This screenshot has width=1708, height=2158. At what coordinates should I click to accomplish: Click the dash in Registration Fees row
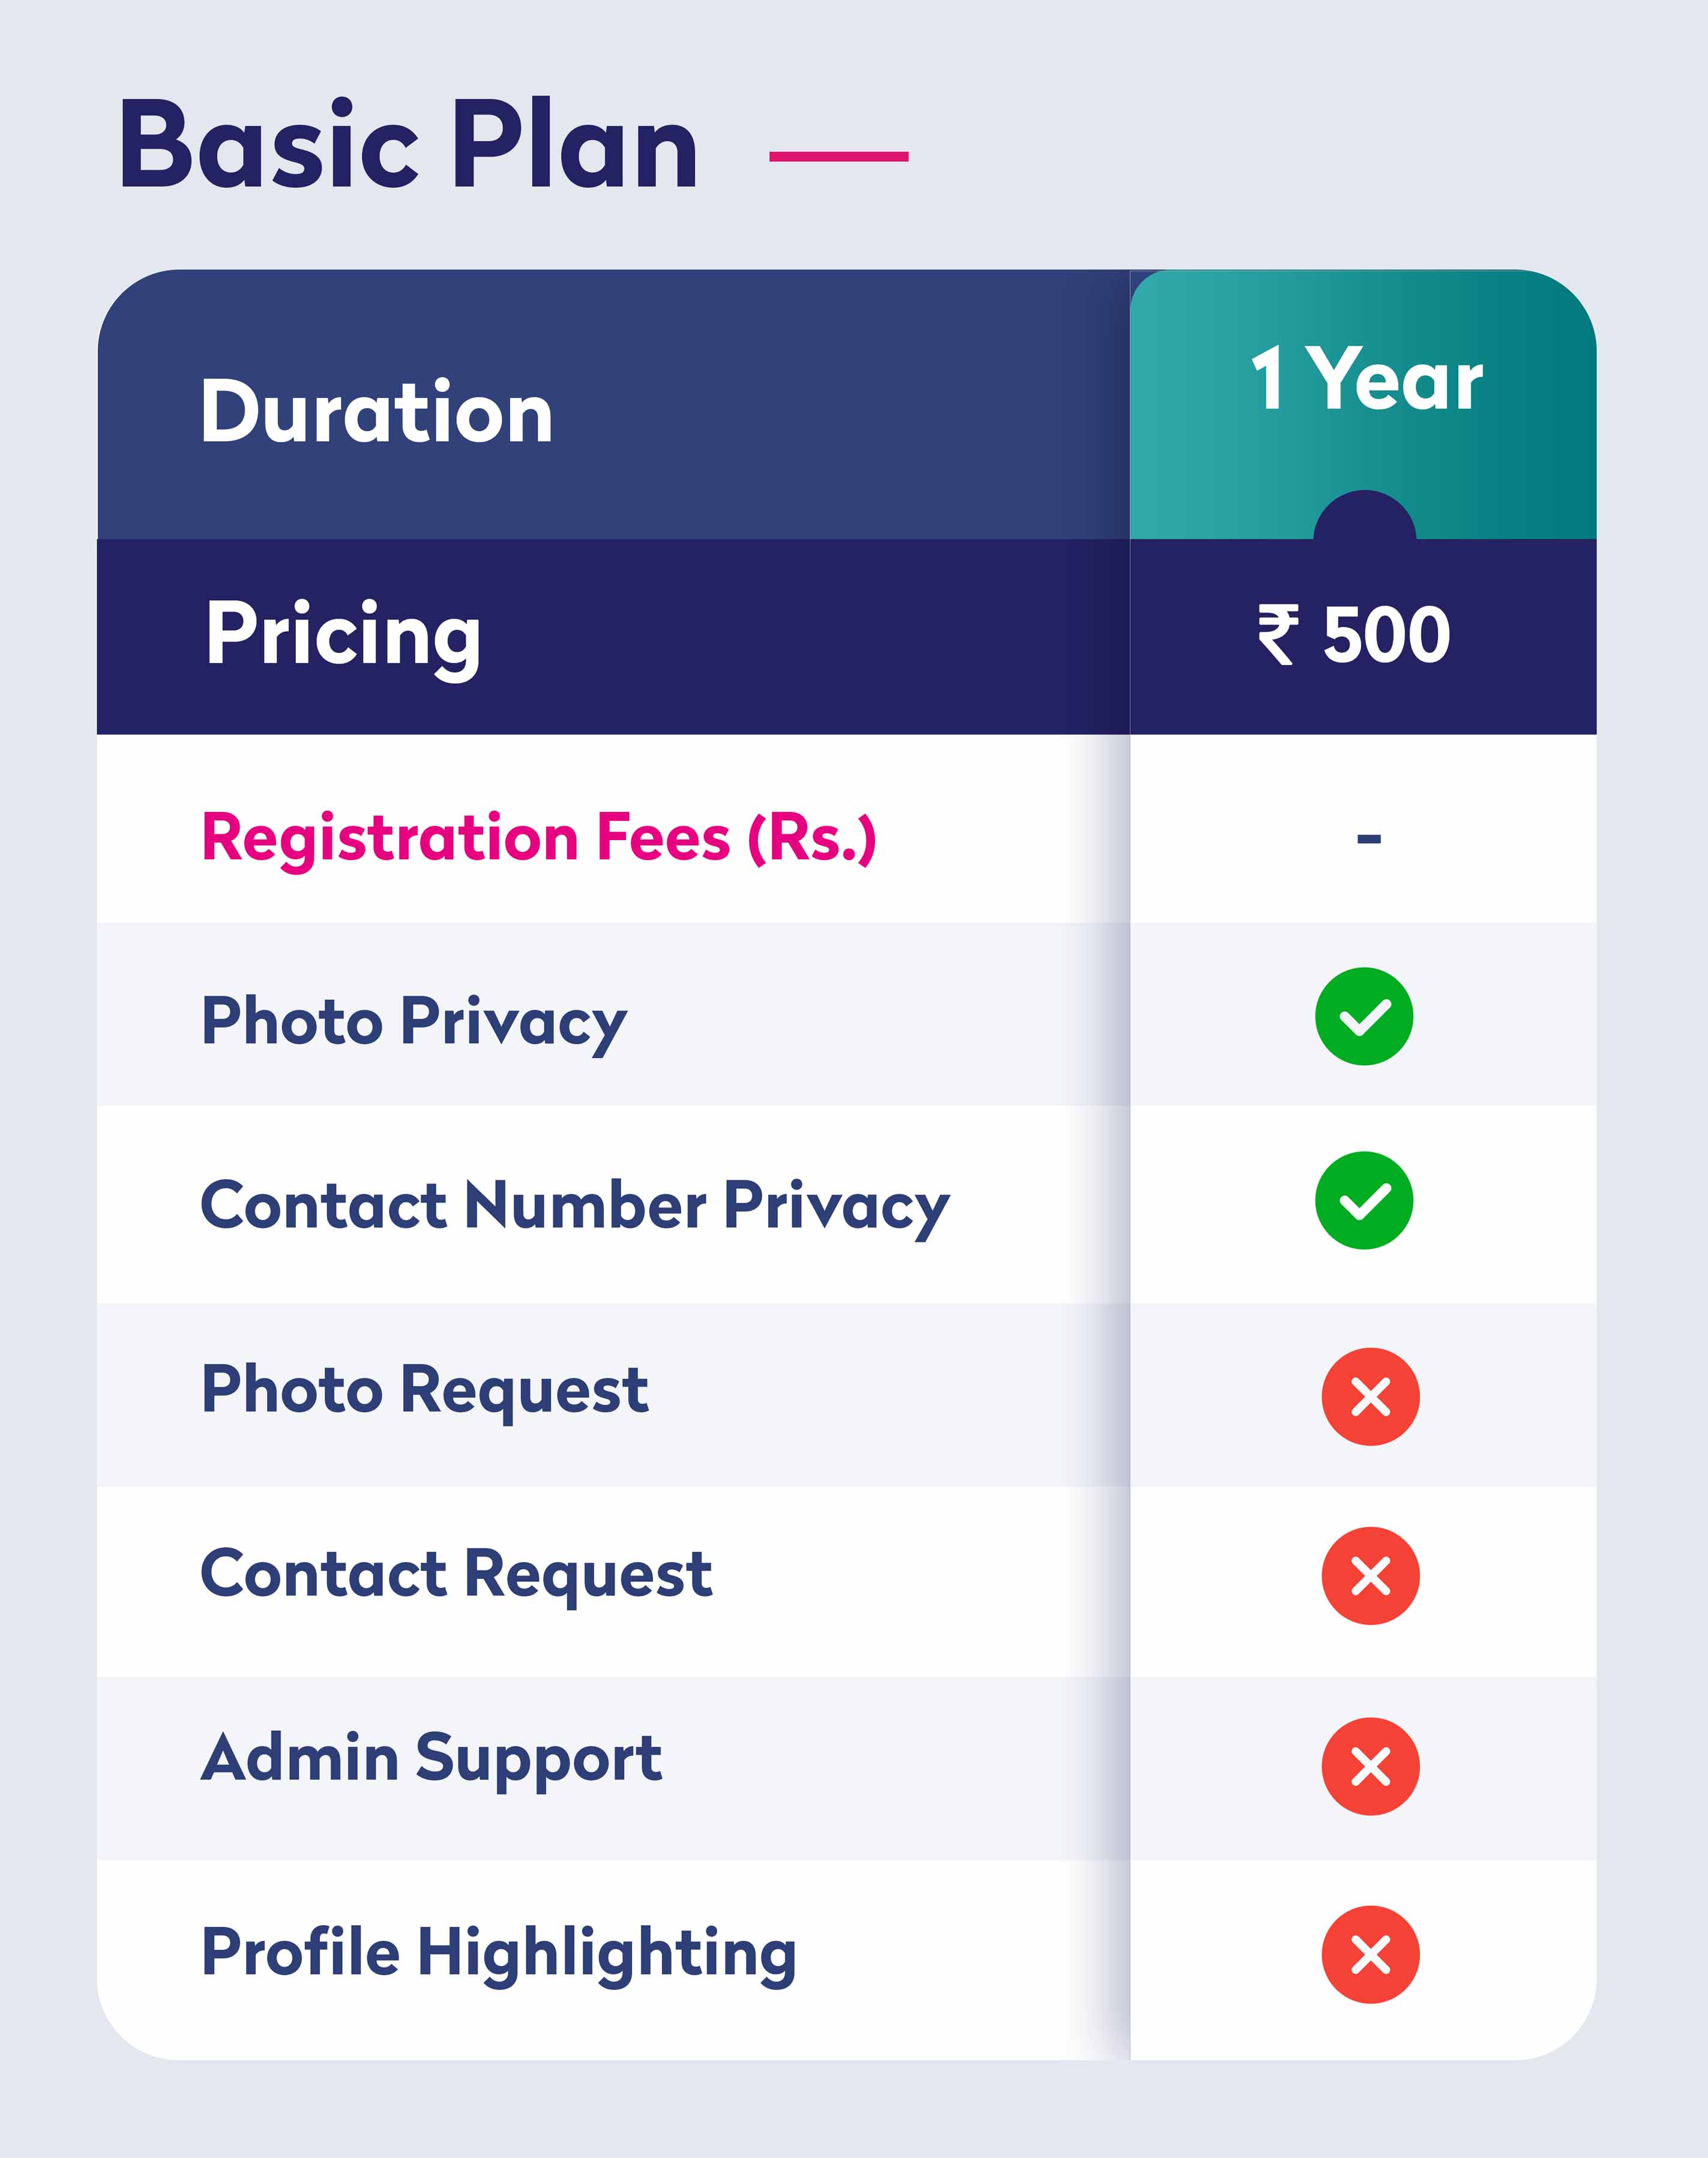click(1368, 839)
